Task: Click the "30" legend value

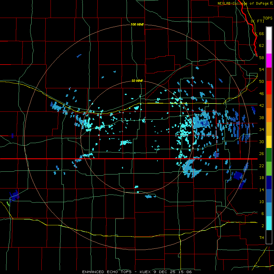Action: click(262, 142)
